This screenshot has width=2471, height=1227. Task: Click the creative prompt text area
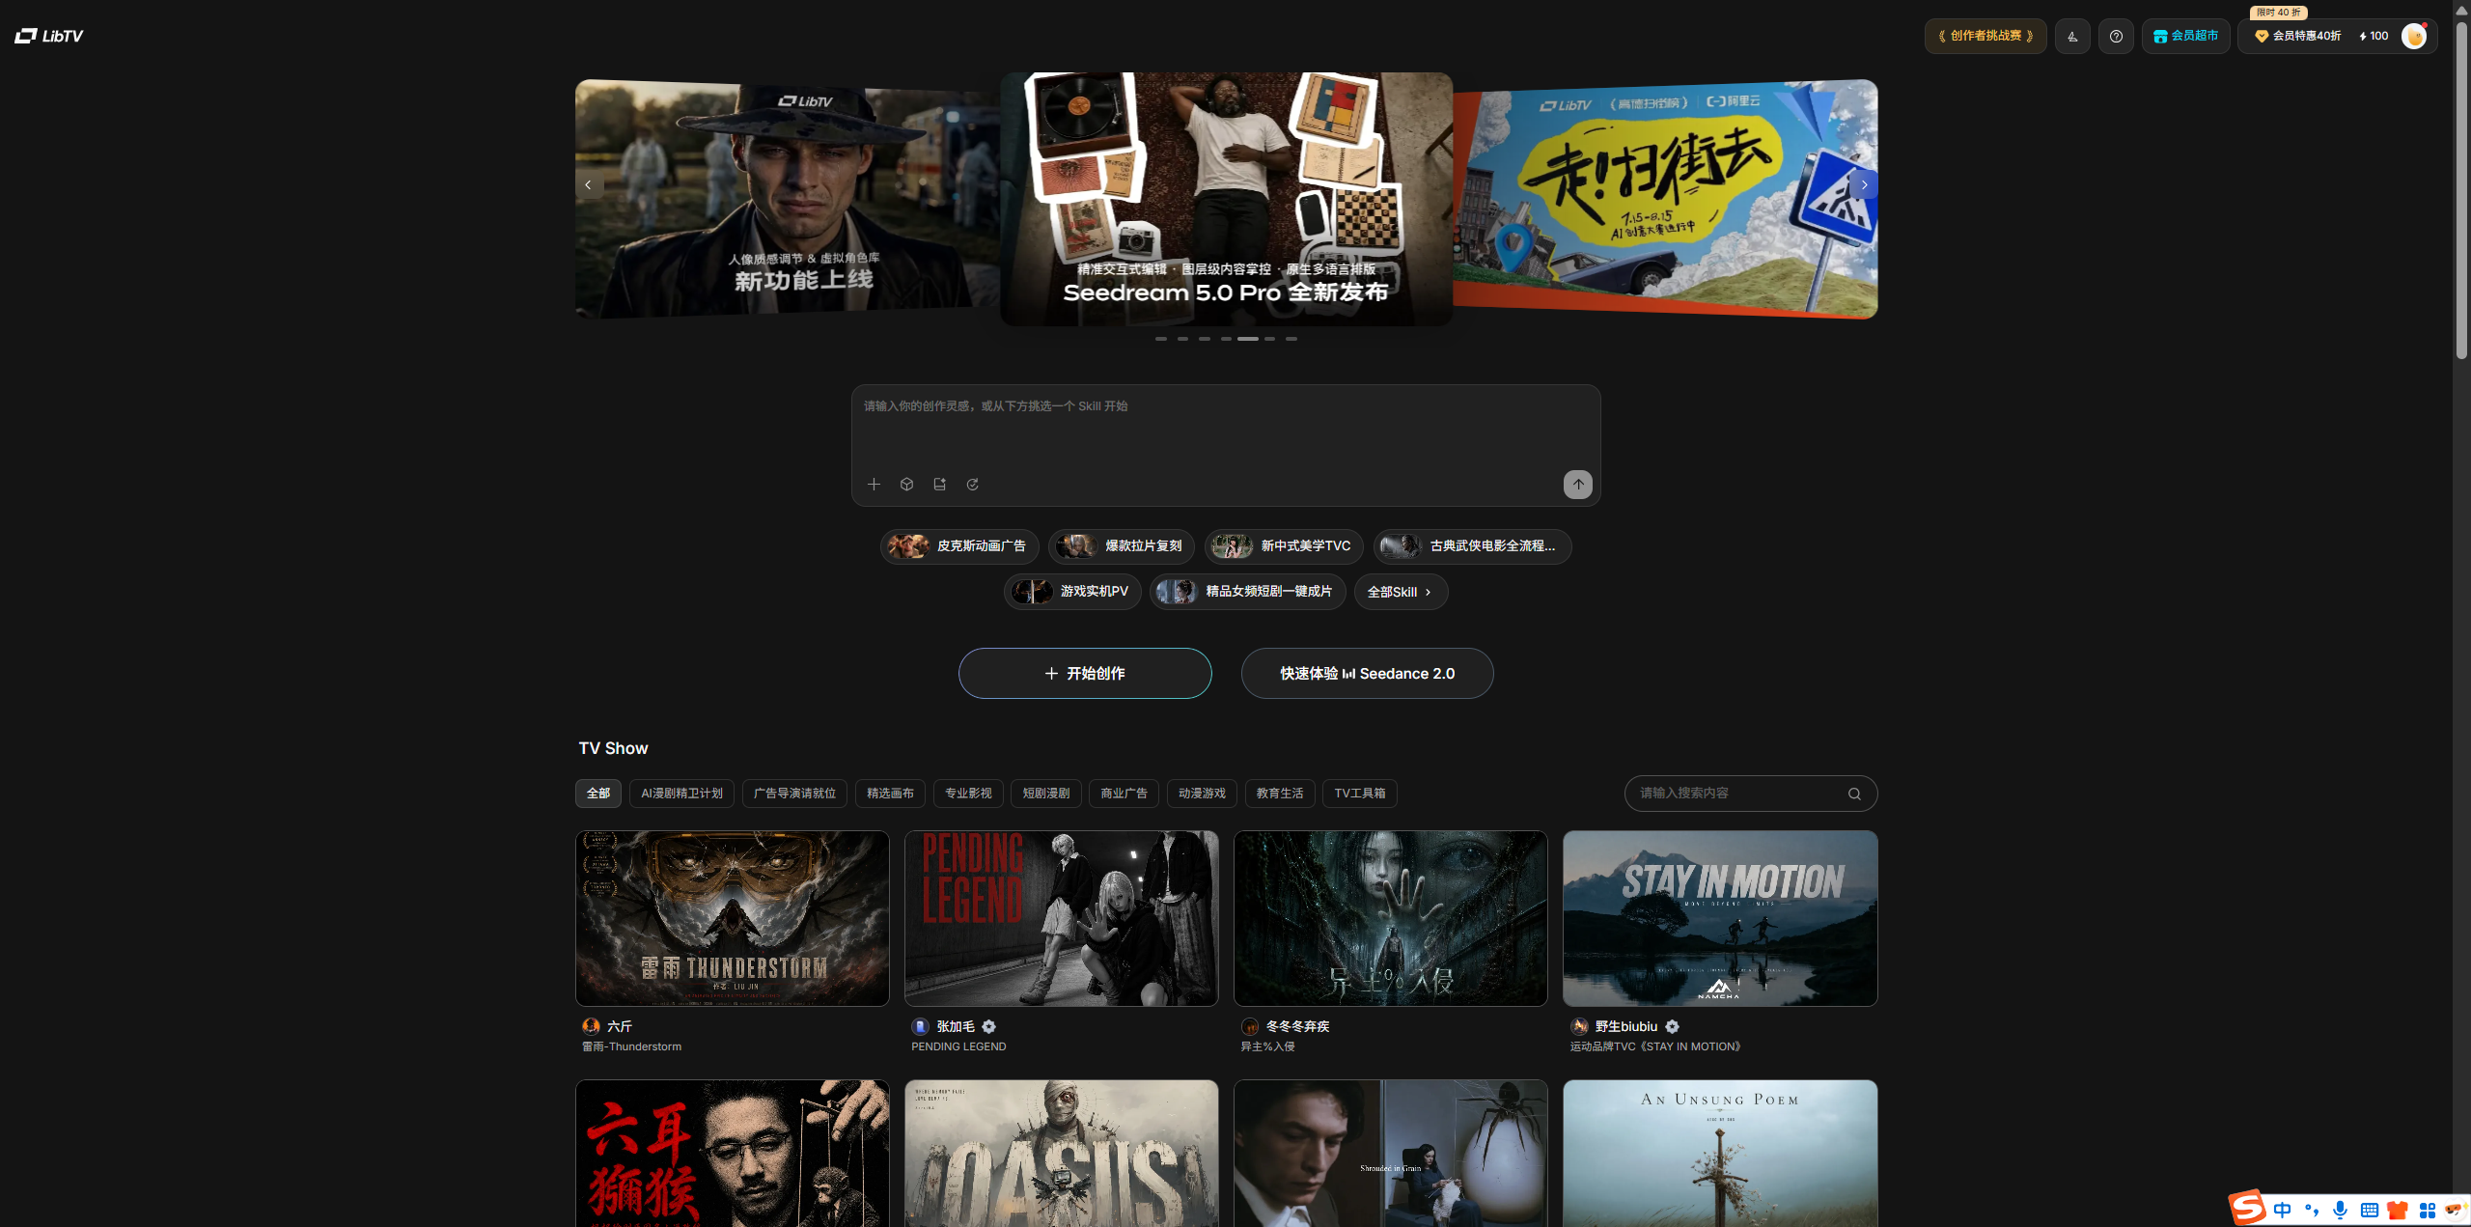pyautogui.click(x=1226, y=429)
